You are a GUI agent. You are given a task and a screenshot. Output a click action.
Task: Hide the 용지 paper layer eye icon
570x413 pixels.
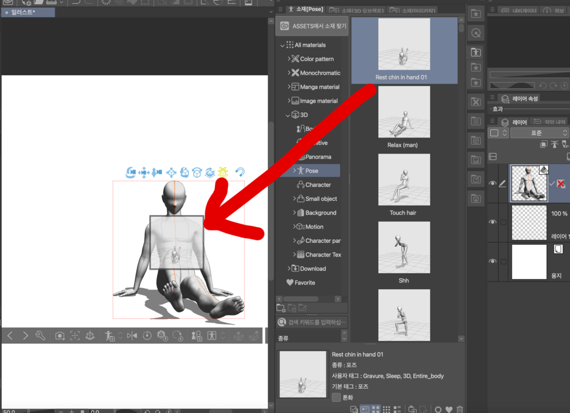click(x=493, y=261)
